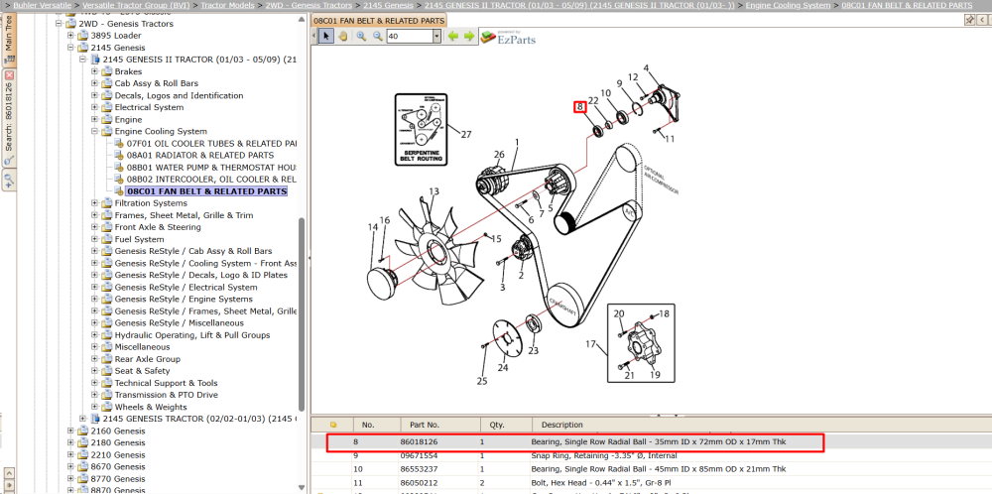Viewport: 992px width, 494px height.
Task: Follow the 2WD - Genesis Tractors breadcrumb
Action: point(309,5)
